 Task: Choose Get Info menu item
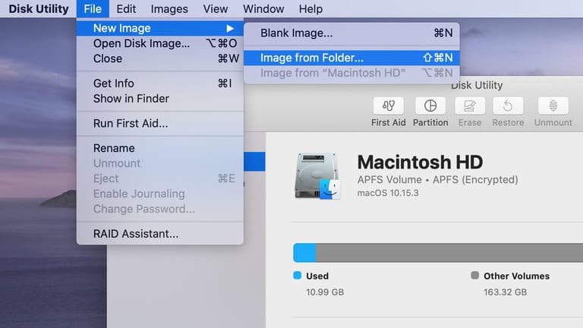(x=160, y=84)
